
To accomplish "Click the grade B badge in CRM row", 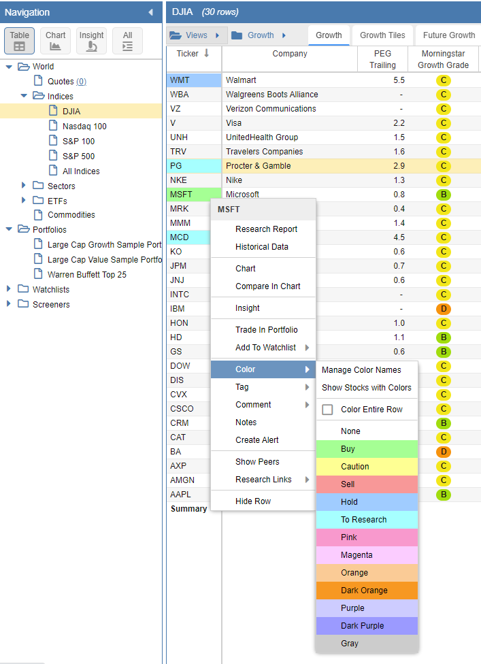I will tap(444, 423).
